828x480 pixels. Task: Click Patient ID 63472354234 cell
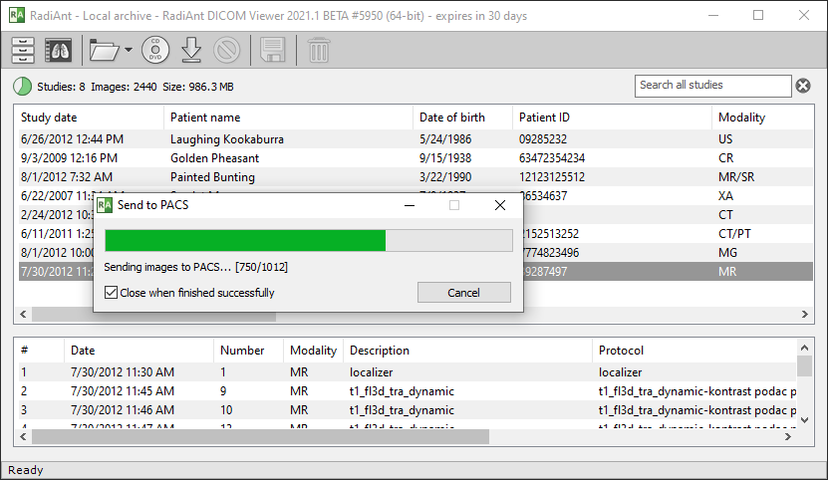tap(552, 158)
